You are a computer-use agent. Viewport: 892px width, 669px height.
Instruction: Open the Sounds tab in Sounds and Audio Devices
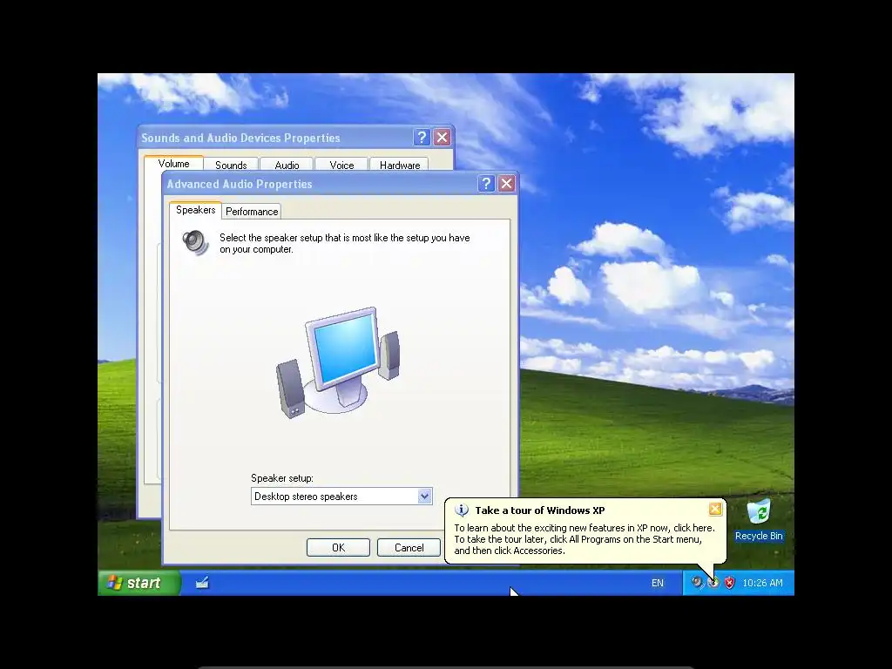(230, 165)
